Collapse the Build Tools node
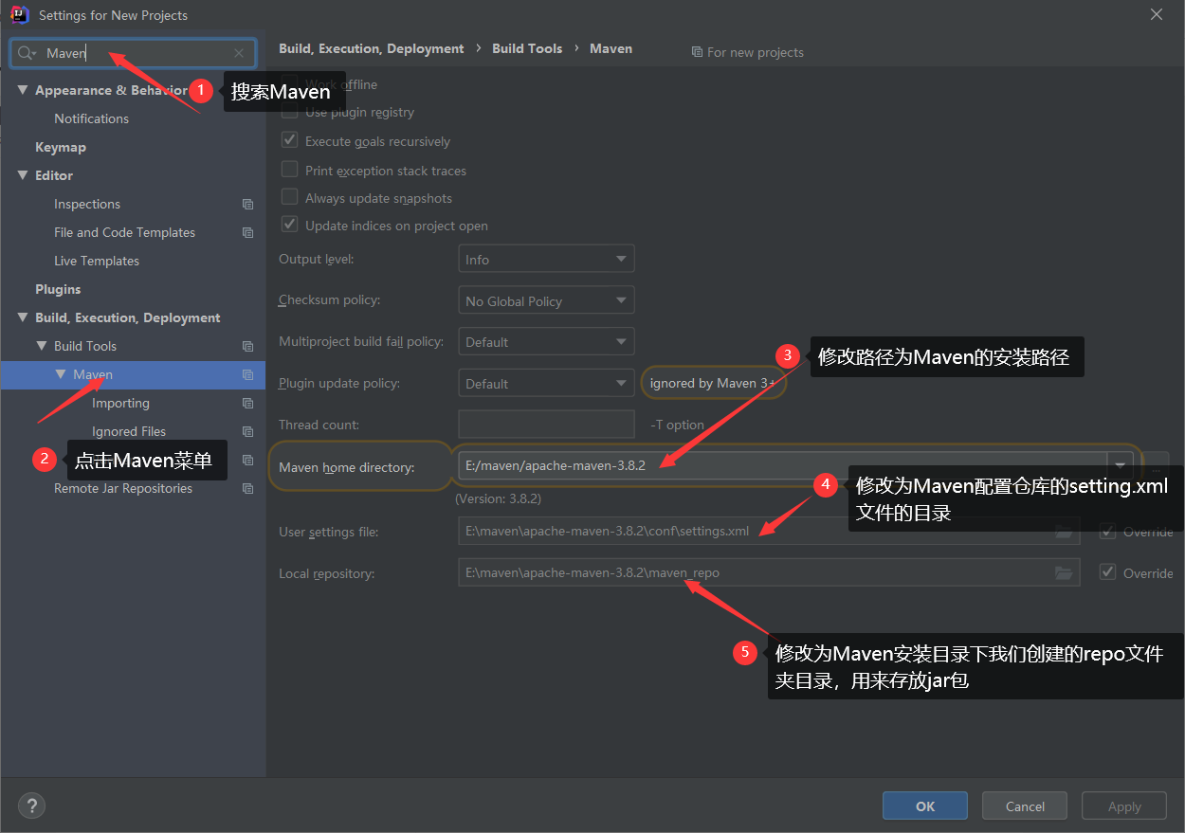This screenshot has width=1185, height=833. pyautogui.click(x=42, y=346)
